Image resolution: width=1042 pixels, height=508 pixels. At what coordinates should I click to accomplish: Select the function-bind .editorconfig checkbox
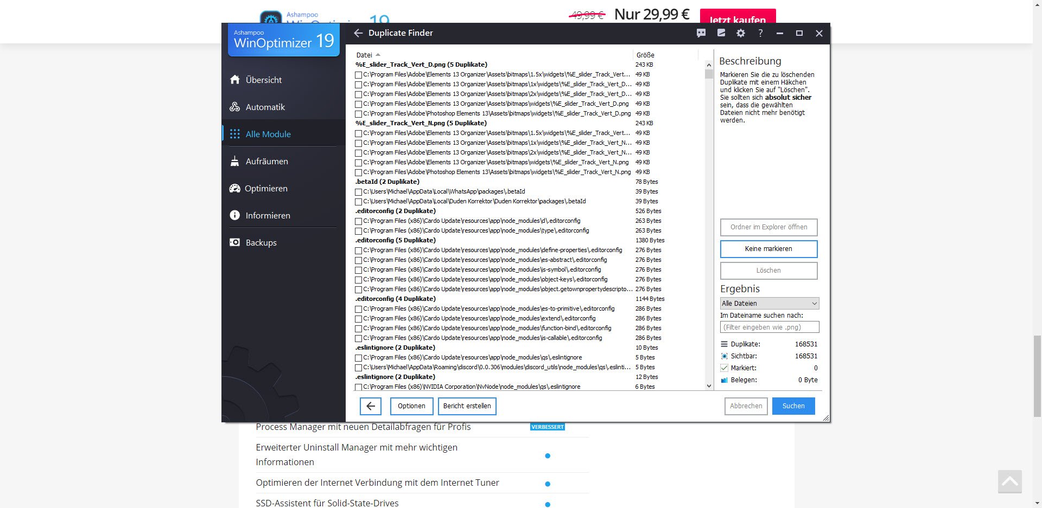(x=358, y=329)
